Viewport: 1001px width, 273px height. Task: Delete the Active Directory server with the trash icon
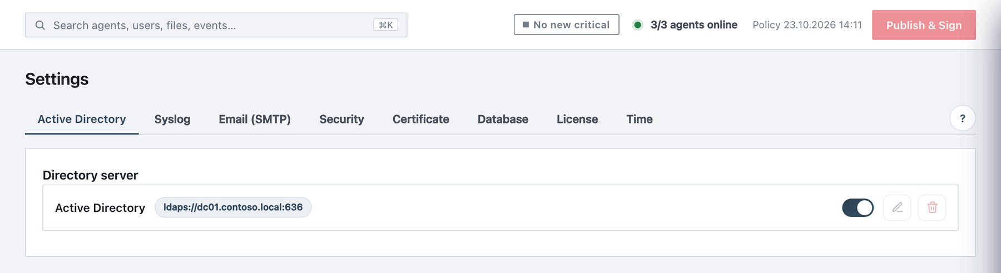(x=932, y=207)
